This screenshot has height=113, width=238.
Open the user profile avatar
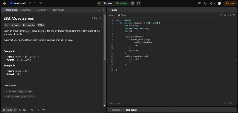point(219,3)
